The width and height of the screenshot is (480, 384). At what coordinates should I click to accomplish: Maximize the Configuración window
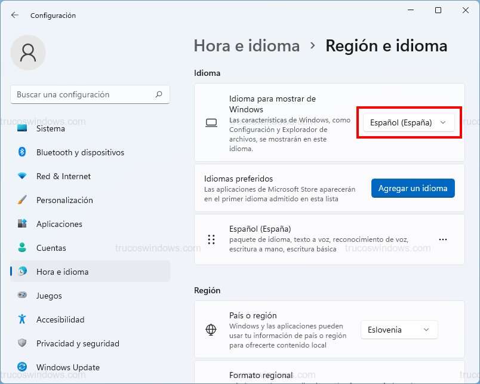click(x=438, y=10)
